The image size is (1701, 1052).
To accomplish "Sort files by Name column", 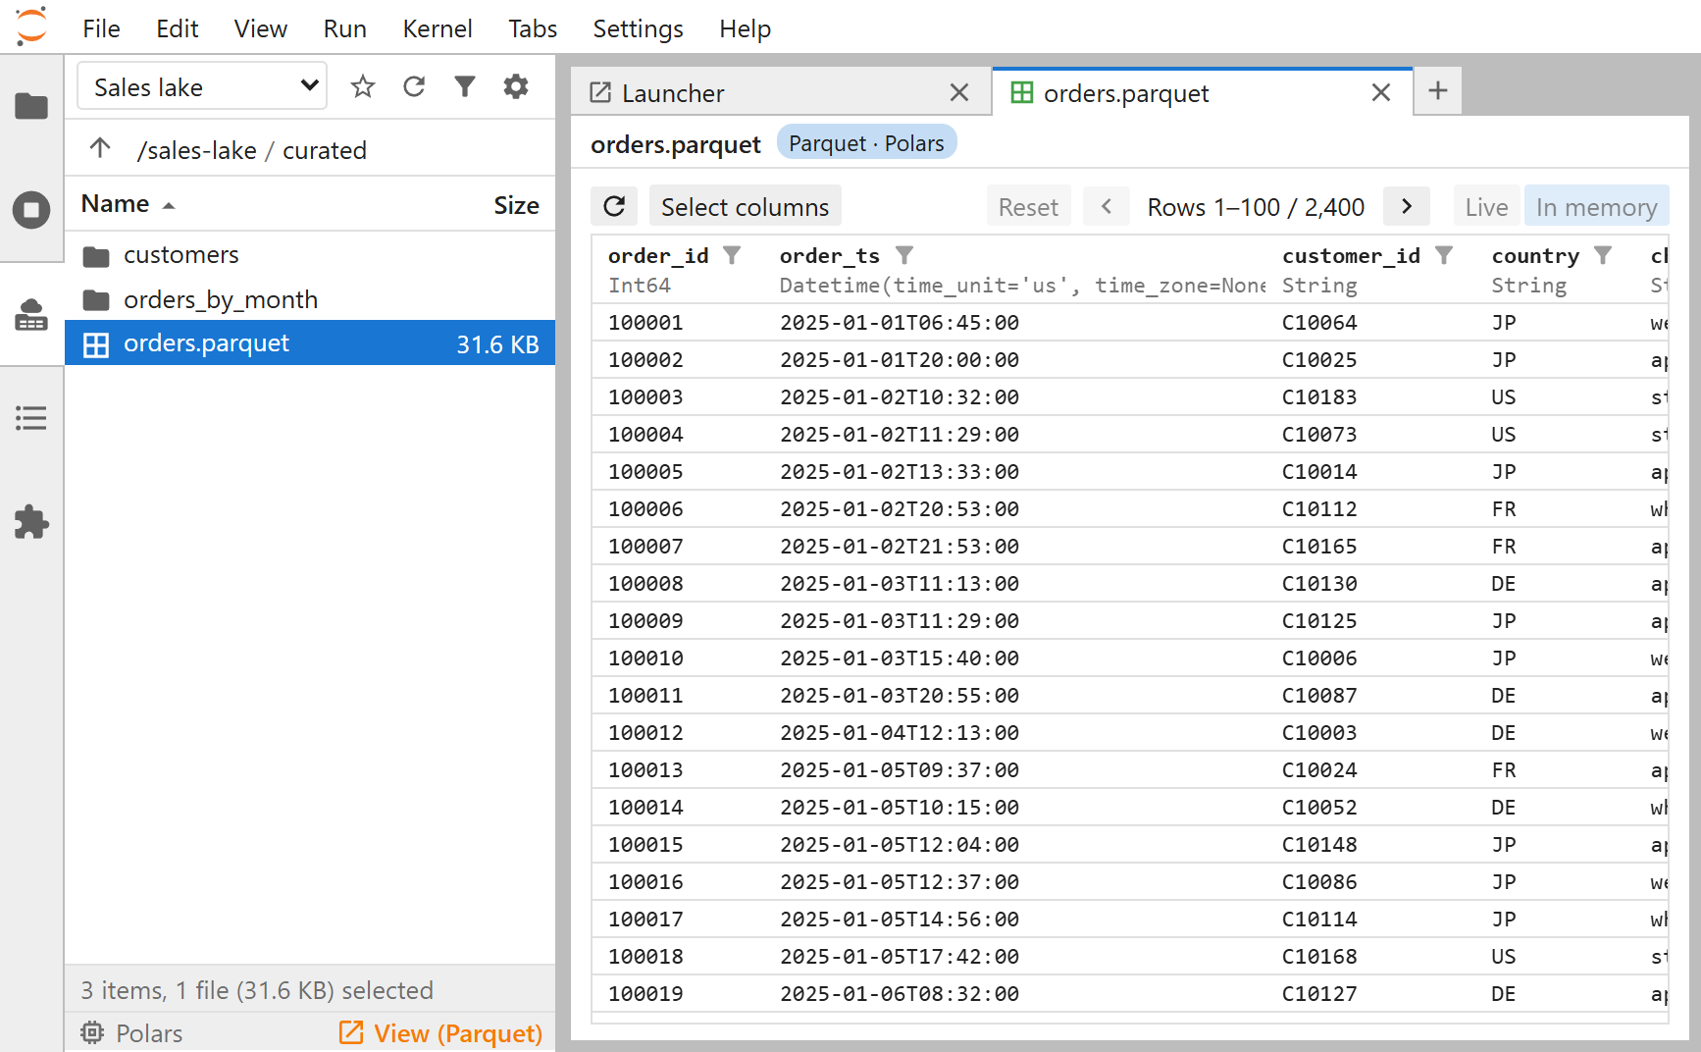I will (128, 204).
